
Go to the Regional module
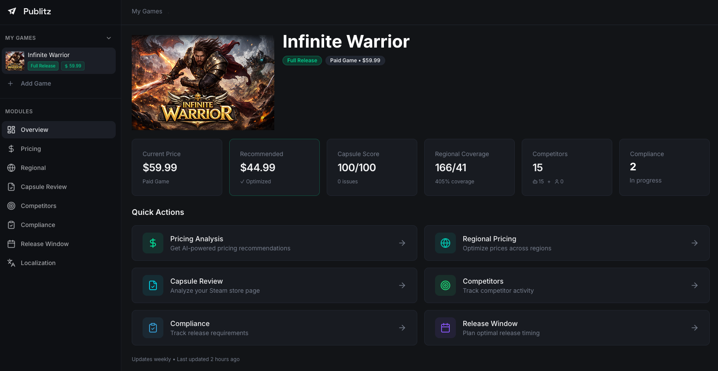tap(58, 168)
